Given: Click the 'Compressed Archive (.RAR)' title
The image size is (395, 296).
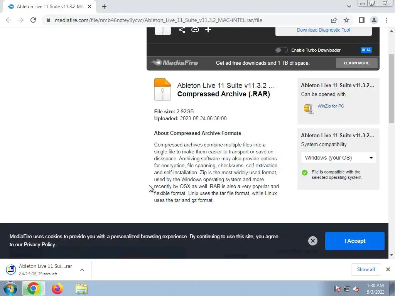Looking at the screenshot, I should click(223, 94).
